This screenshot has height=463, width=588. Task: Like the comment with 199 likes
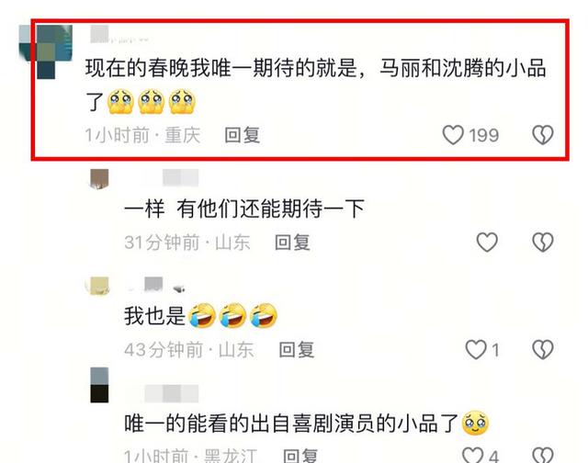453,135
